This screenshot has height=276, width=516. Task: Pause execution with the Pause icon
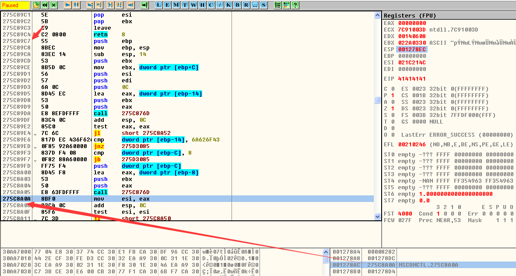click(x=76, y=5)
